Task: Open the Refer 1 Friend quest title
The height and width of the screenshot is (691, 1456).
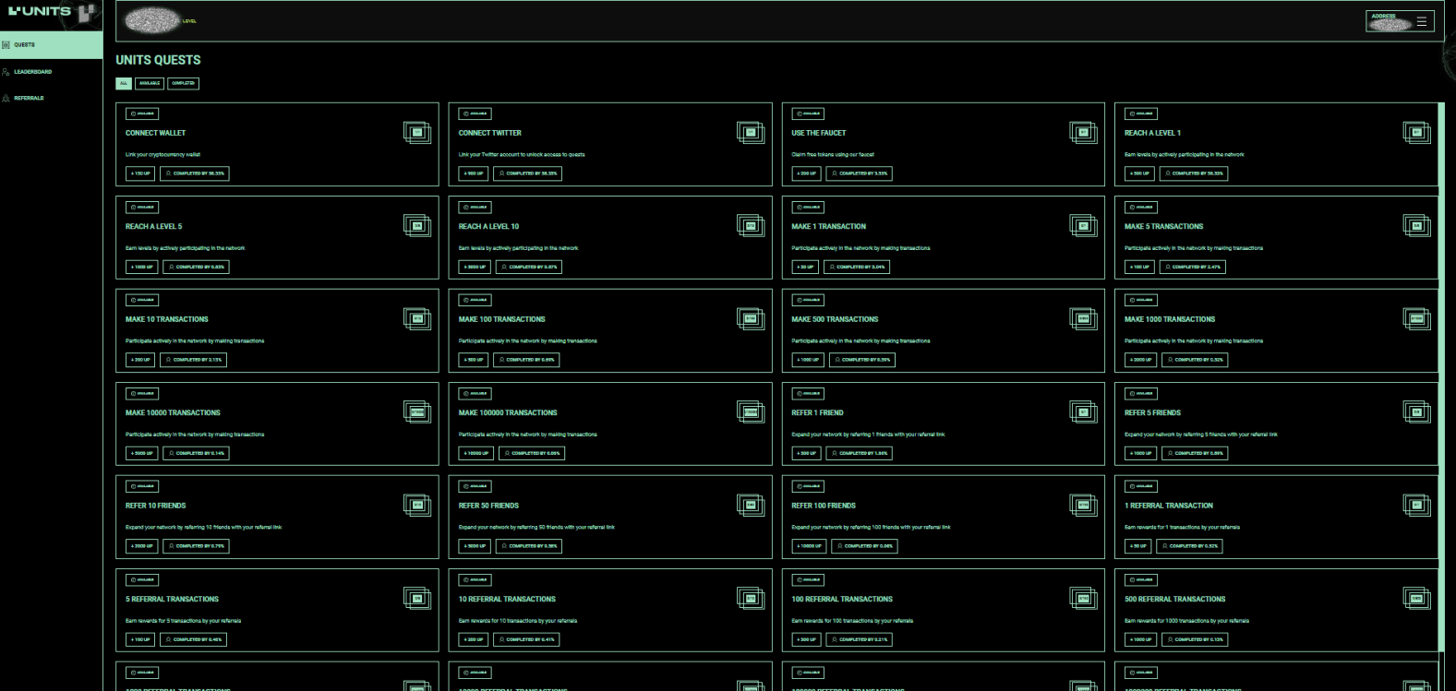Action: point(817,412)
